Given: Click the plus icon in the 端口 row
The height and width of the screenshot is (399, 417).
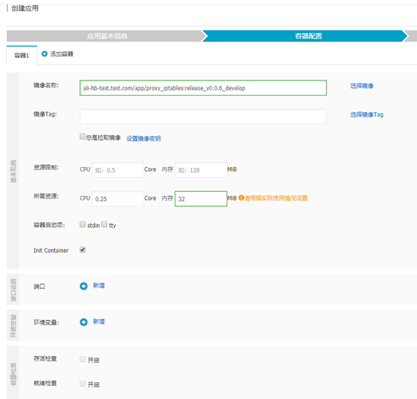Looking at the screenshot, I should pos(84,286).
